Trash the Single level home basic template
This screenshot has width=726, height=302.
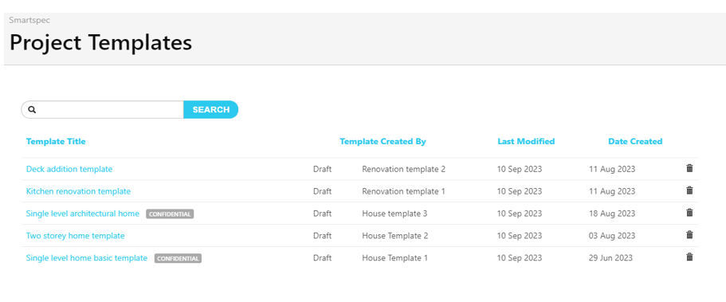689,257
